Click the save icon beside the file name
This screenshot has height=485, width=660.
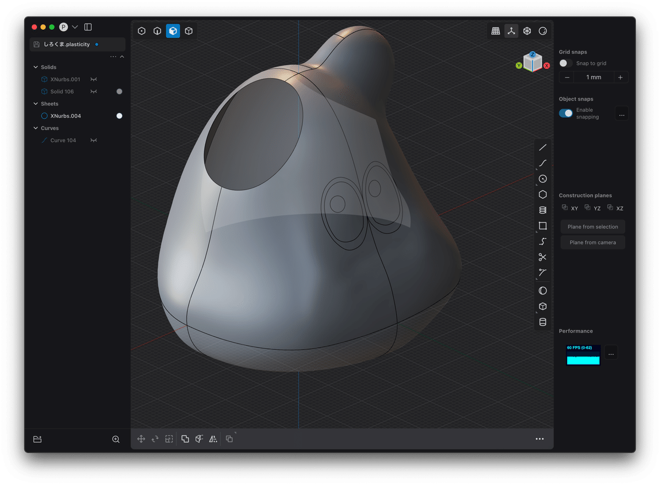point(36,44)
